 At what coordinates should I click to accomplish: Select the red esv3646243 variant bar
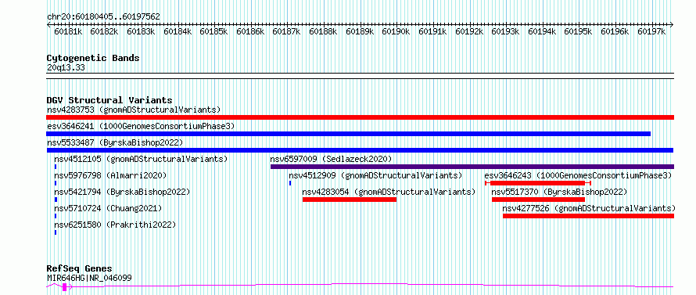pos(538,183)
